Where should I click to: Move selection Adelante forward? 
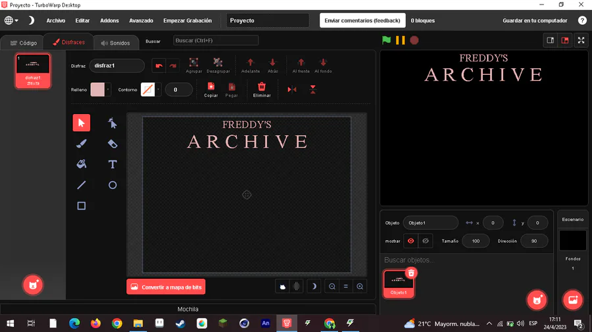point(251,65)
